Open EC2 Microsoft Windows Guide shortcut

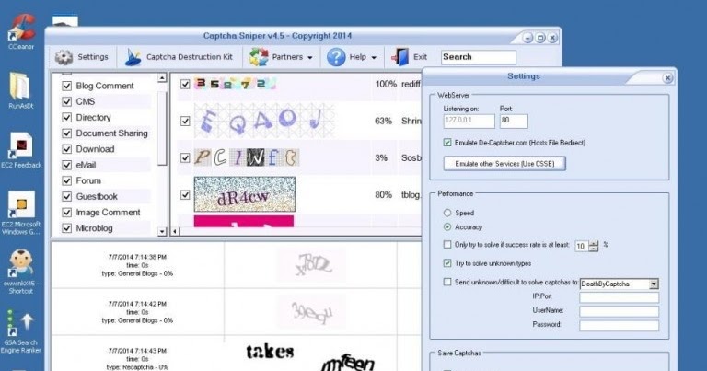21,213
